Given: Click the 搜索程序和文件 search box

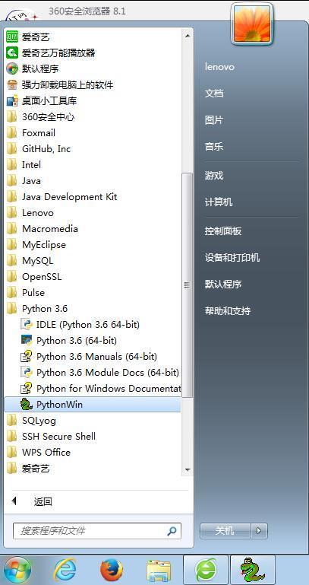Looking at the screenshot, I should [x=96, y=531].
